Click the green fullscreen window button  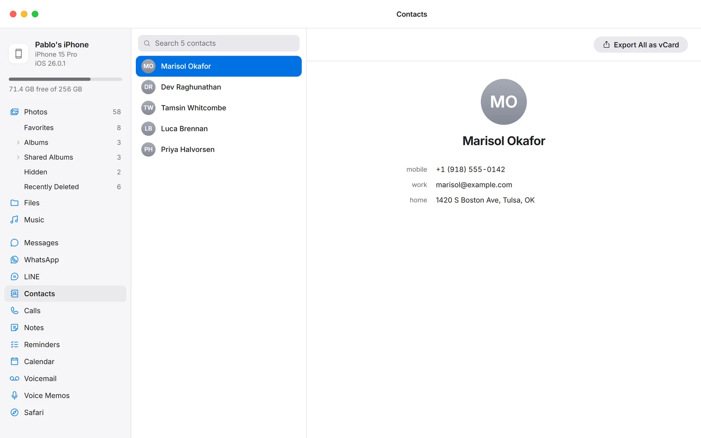point(35,14)
